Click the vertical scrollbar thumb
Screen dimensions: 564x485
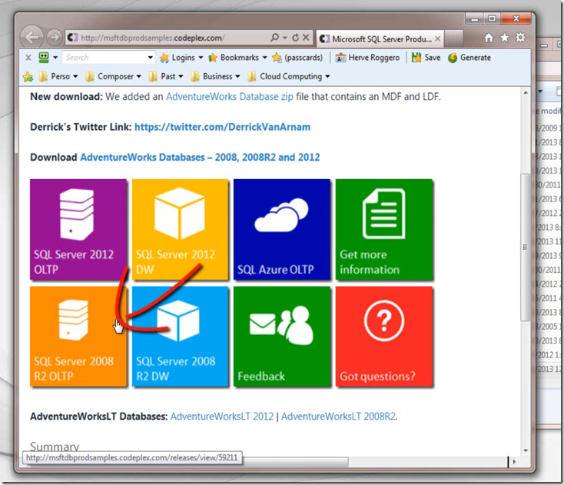(526, 247)
